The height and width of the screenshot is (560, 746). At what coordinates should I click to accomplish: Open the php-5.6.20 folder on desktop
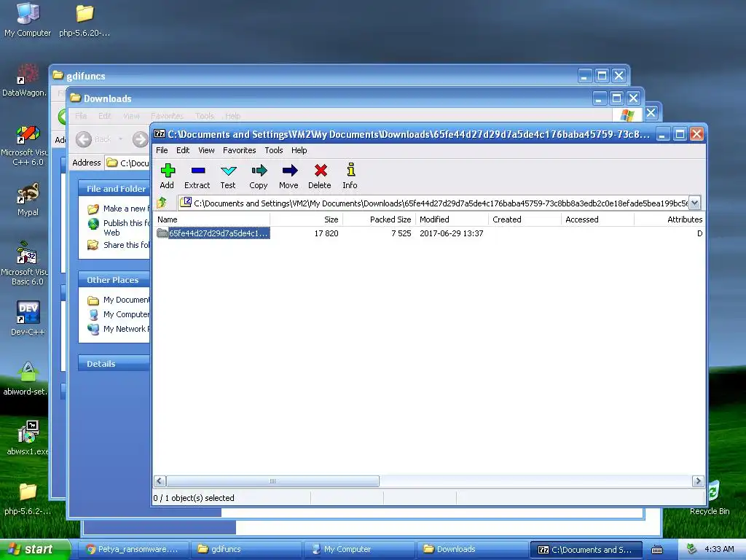pos(85,20)
